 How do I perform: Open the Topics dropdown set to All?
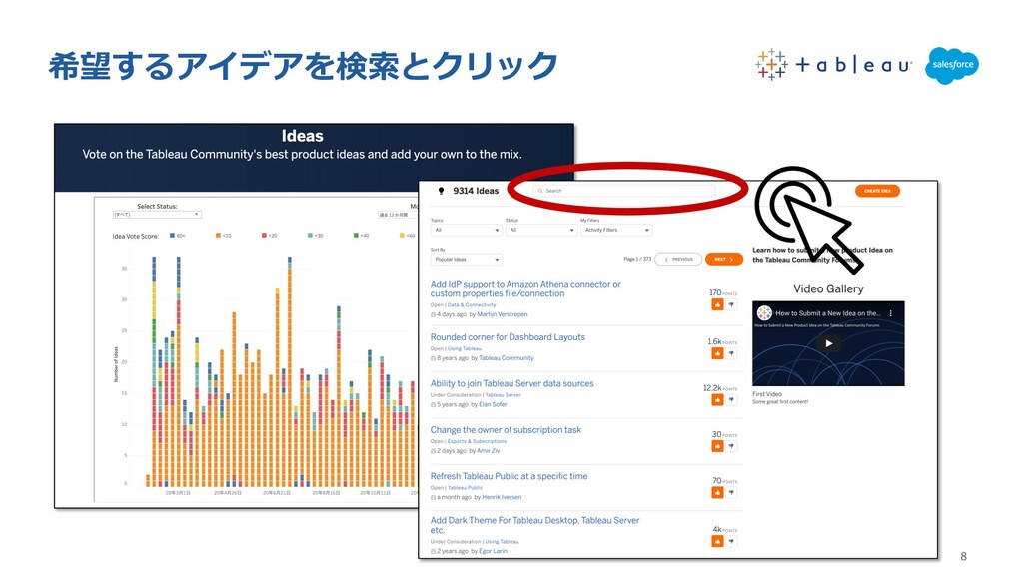[466, 231]
